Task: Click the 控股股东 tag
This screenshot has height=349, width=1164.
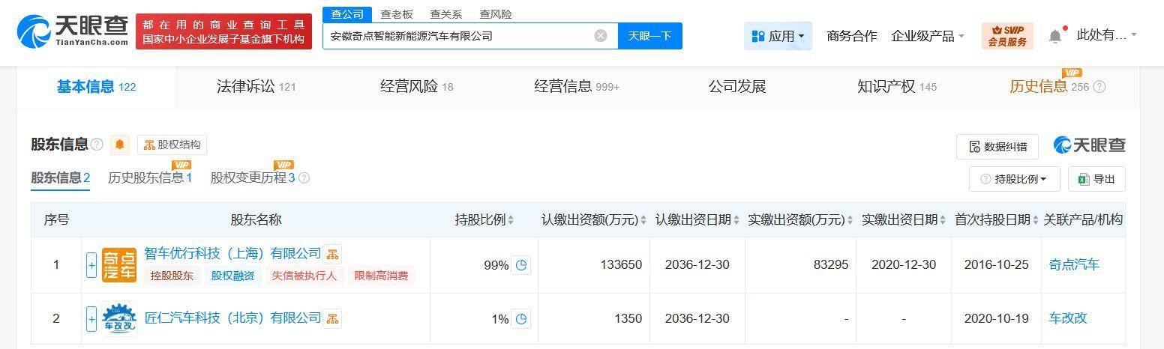Action: [x=172, y=276]
